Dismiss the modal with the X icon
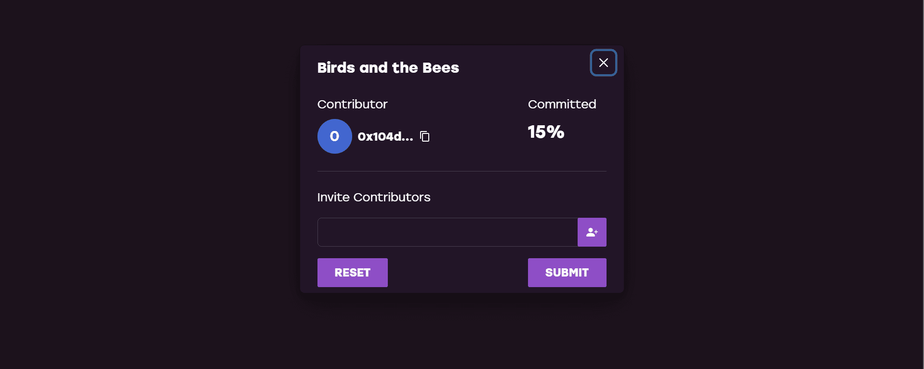 point(603,63)
